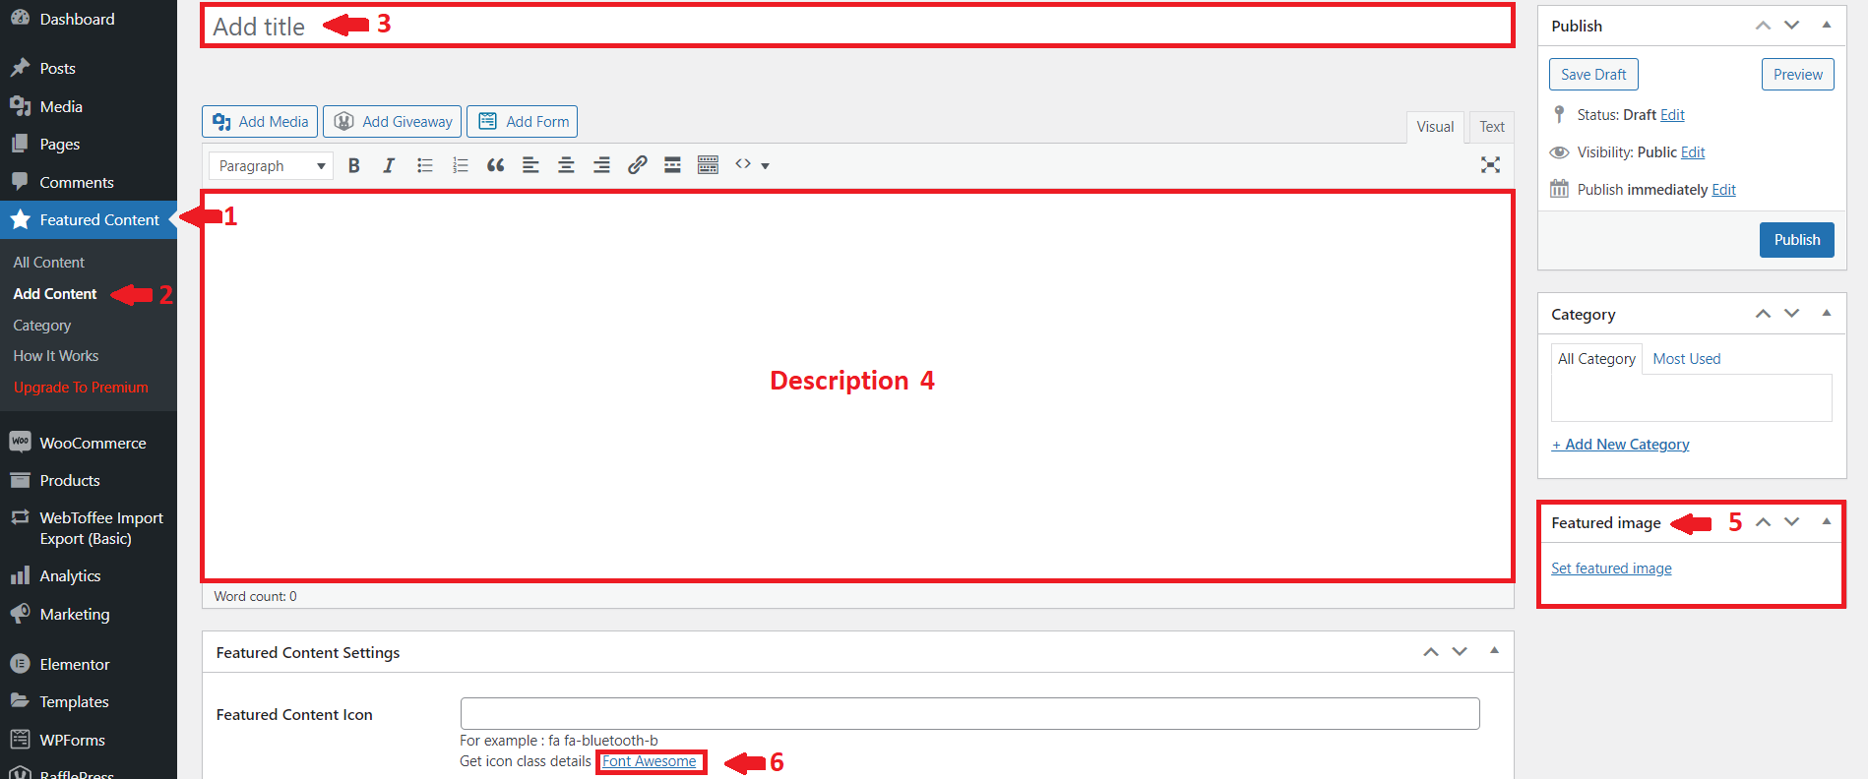
Task: Move Featured Content Settings panel down
Action: coord(1460,652)
